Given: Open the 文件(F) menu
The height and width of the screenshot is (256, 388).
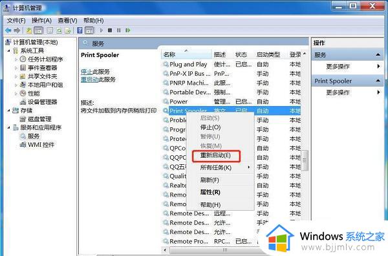Looking at the screenshot, I should pyautogui.click(x=16, y=21).
